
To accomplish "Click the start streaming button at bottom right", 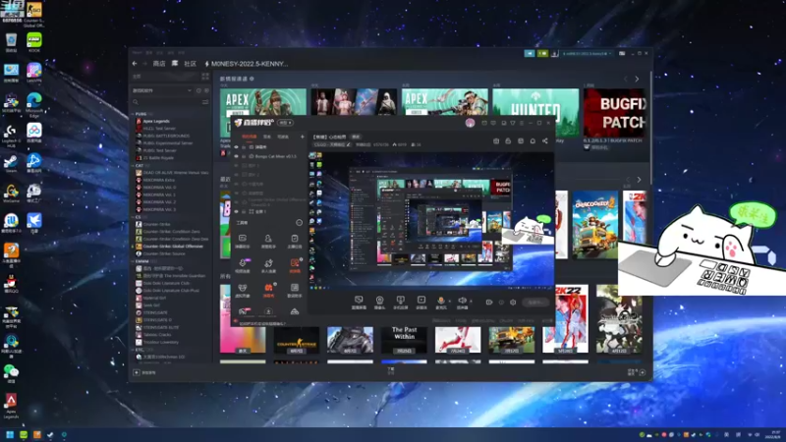I will 535,303.
